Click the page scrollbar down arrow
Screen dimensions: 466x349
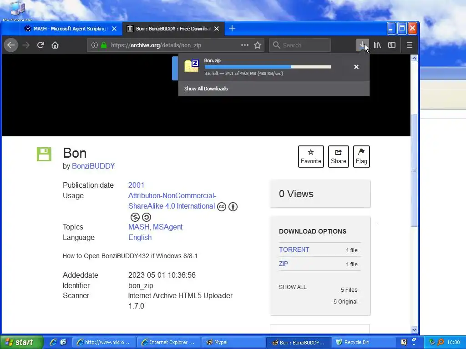coord(414,329)
